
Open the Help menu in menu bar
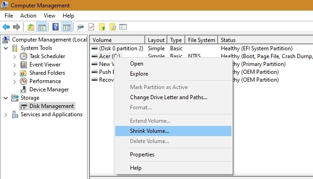(68, 16)
